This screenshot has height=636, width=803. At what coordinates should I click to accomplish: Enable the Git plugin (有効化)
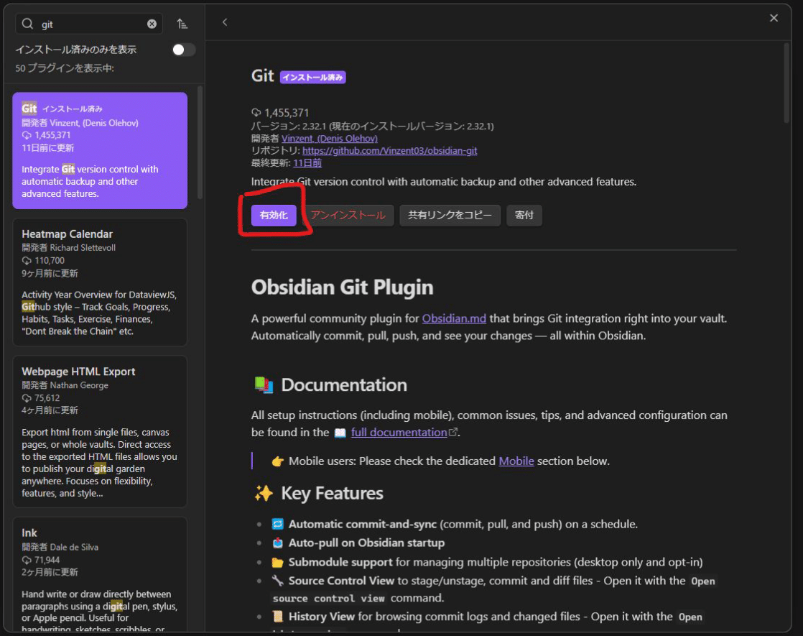point(274,216)
